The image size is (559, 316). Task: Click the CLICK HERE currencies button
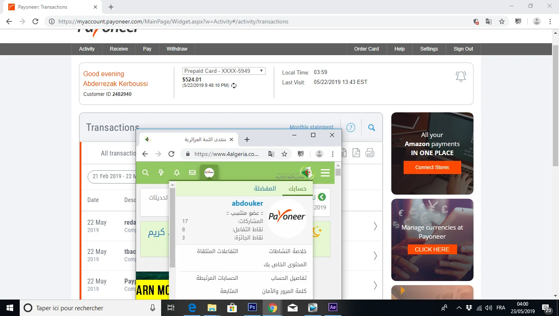tap(432, 249)
